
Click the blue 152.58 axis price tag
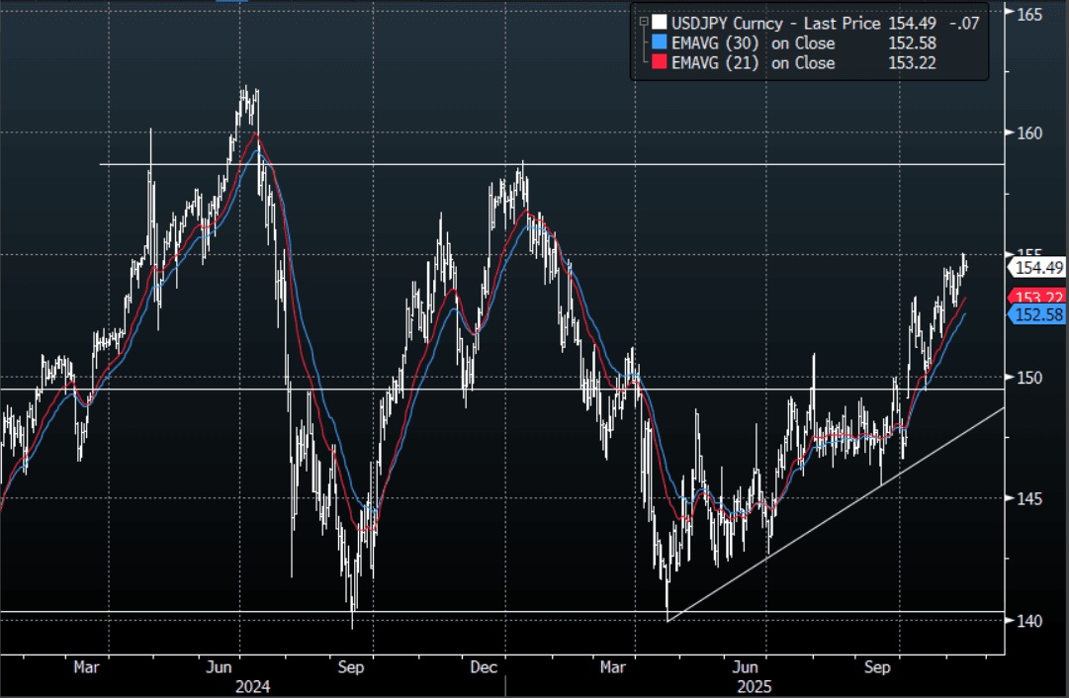1037,314
